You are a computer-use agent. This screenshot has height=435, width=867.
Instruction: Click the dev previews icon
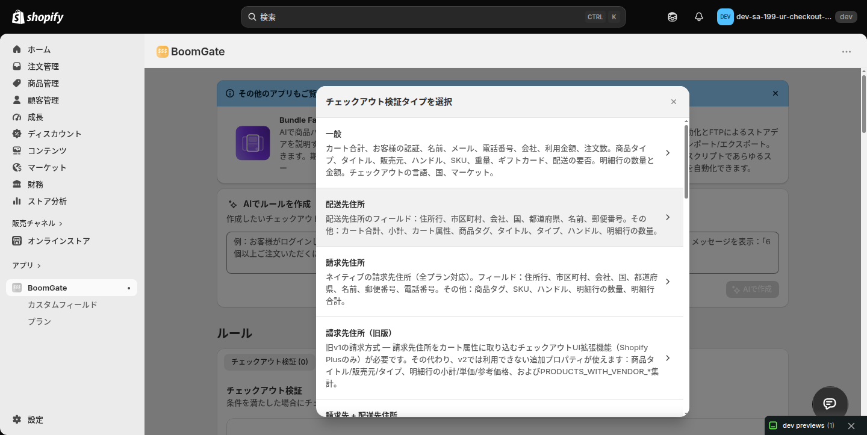(774, 425)
